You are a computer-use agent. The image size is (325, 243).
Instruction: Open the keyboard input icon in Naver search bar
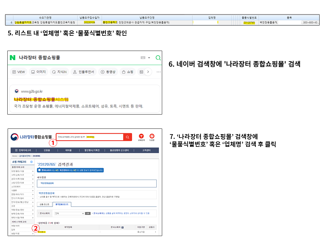[x=143, y=57]
